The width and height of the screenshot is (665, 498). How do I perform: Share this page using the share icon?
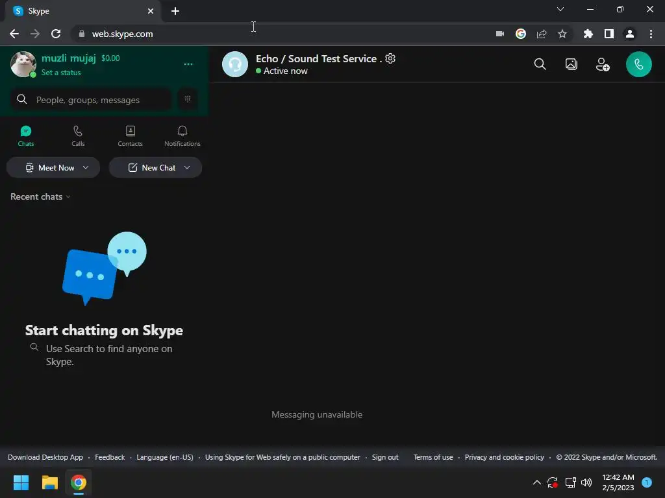[x=542, y=34]
